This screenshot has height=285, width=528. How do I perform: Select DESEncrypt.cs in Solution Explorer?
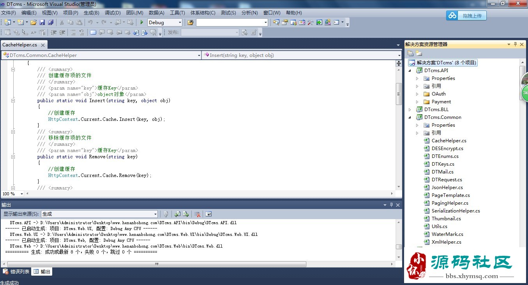click(x=447, y=149)
